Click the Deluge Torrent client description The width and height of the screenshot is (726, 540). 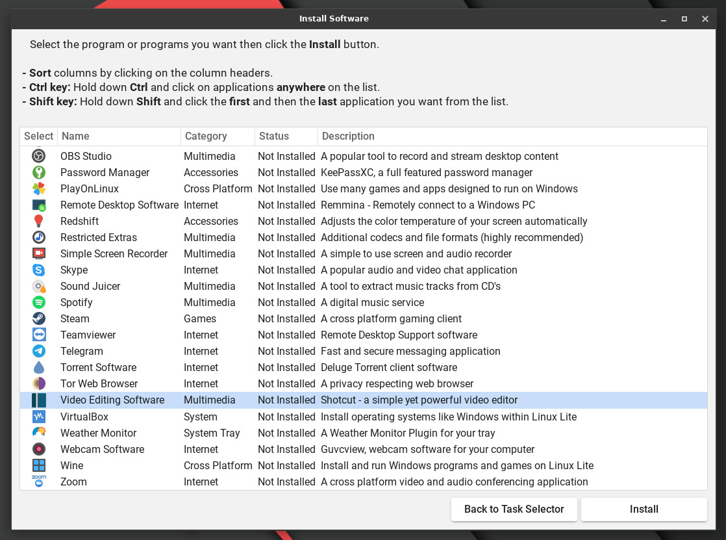click(389, 367)
